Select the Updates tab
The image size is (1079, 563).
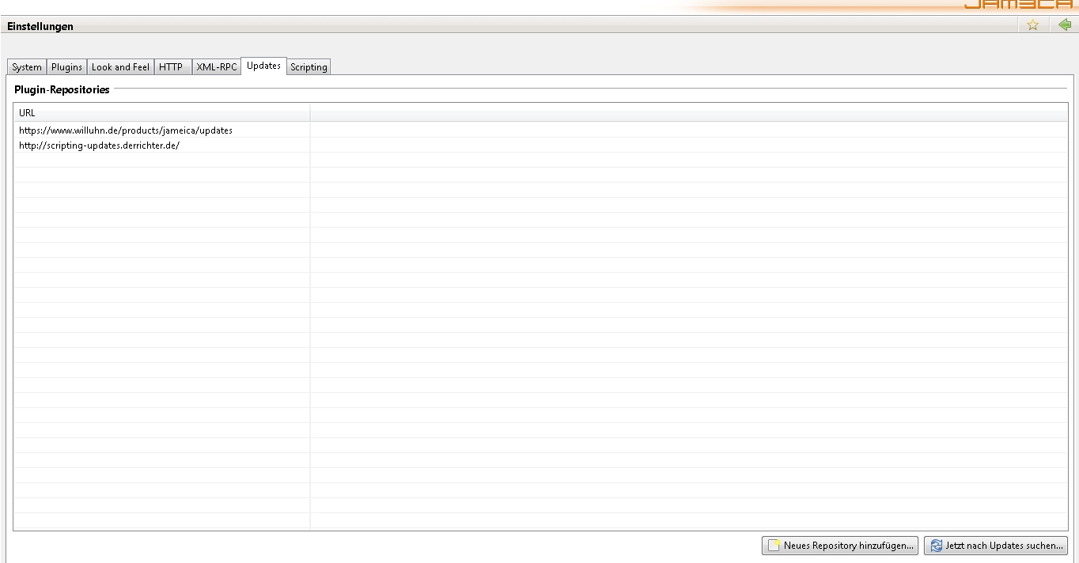click(263, 66)
